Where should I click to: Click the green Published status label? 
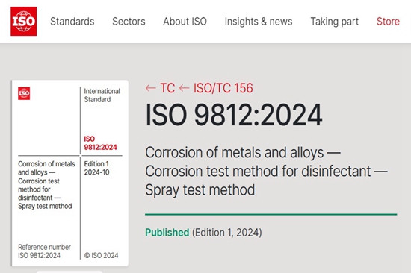click(167, 233)
